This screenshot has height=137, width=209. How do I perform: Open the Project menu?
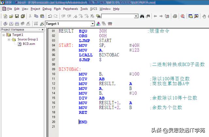click(35, 9)
